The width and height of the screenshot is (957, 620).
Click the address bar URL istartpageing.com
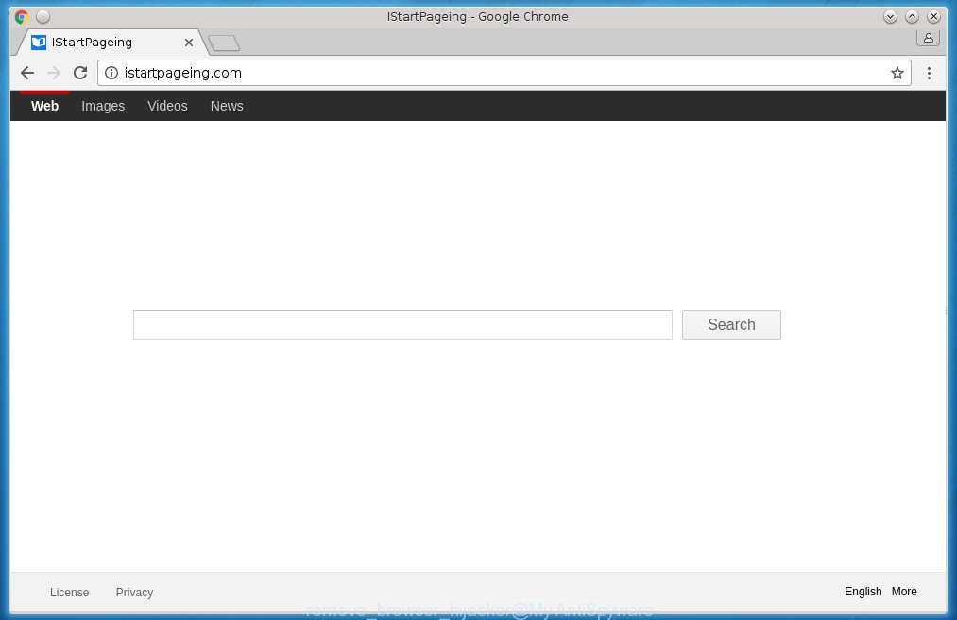click(182, 73)
